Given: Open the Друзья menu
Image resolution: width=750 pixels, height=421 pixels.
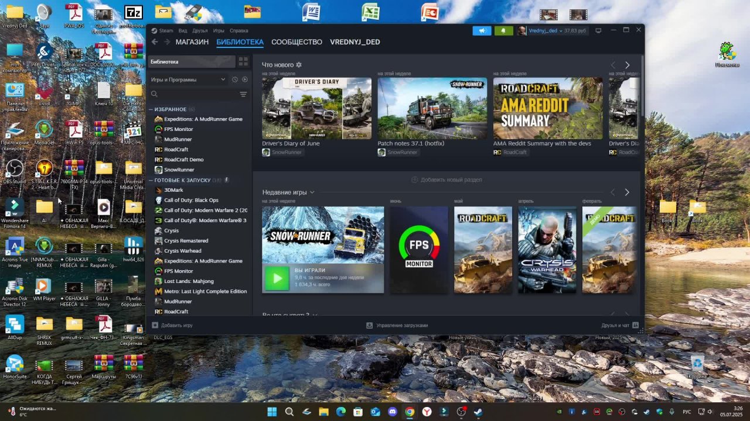Looking at the screenshot, I should pyautogui.click(x=200, y=30).
